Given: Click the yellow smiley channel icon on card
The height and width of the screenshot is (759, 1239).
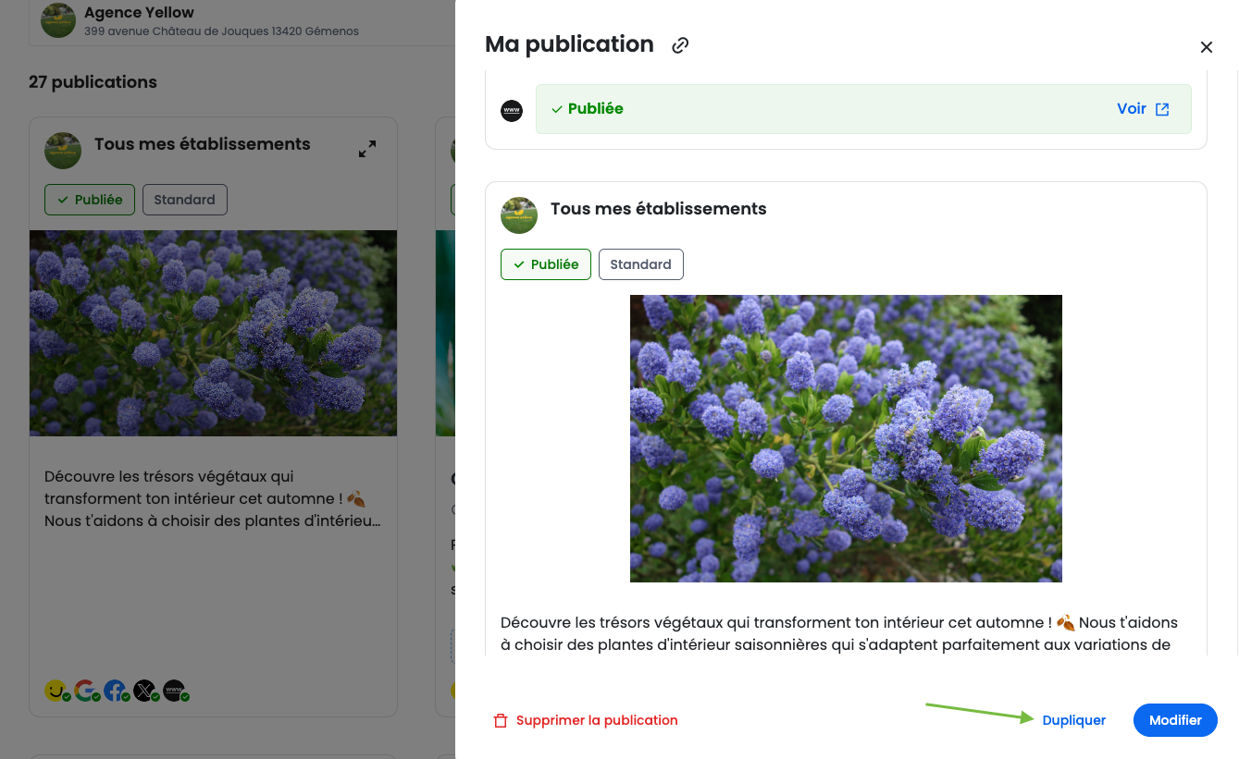Looking at the screenshot, I should tap(56, 691).
